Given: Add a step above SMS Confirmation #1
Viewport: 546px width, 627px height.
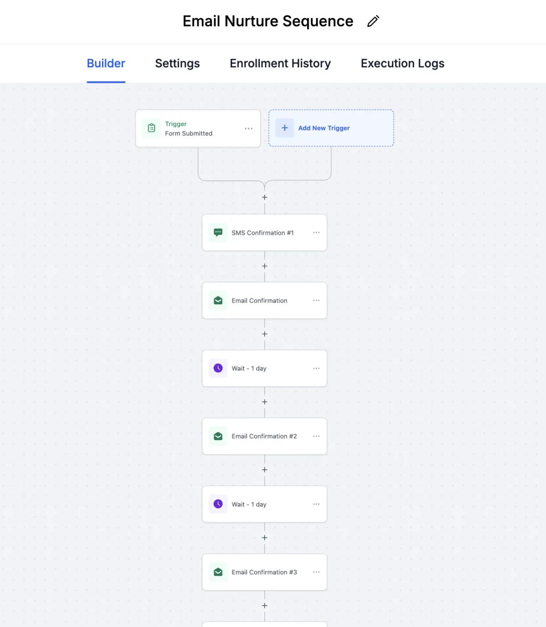Looking at the screenshot, I should coord(264,197).
